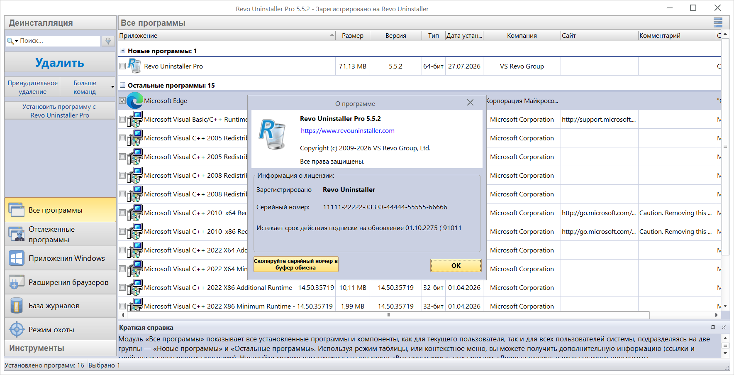Close the Краткая справка help panel
This screenshot has width=734, height=375.
pyautogui.click(x=724, y=327)
